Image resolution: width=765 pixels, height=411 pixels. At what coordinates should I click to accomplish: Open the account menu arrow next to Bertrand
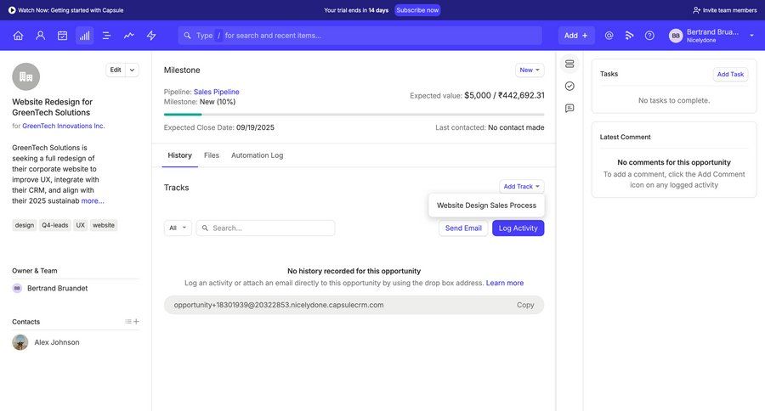[752, 36]
